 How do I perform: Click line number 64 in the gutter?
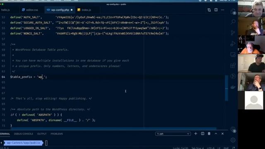point(3,77)
